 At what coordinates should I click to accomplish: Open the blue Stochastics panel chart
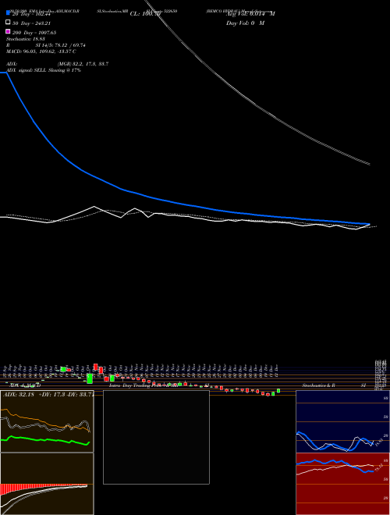click(342, 421)
